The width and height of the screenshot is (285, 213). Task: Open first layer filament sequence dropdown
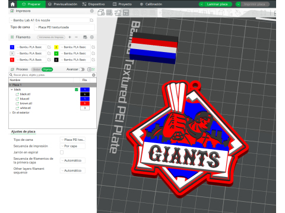coord(72,160)
